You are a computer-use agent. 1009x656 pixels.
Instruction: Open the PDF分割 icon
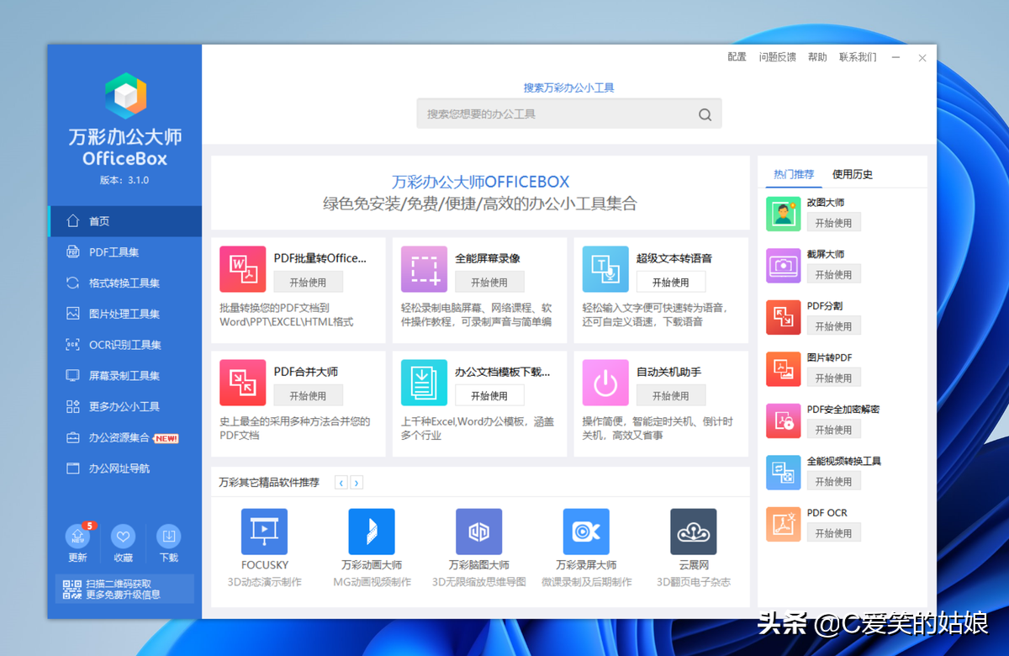click(784, 317)
